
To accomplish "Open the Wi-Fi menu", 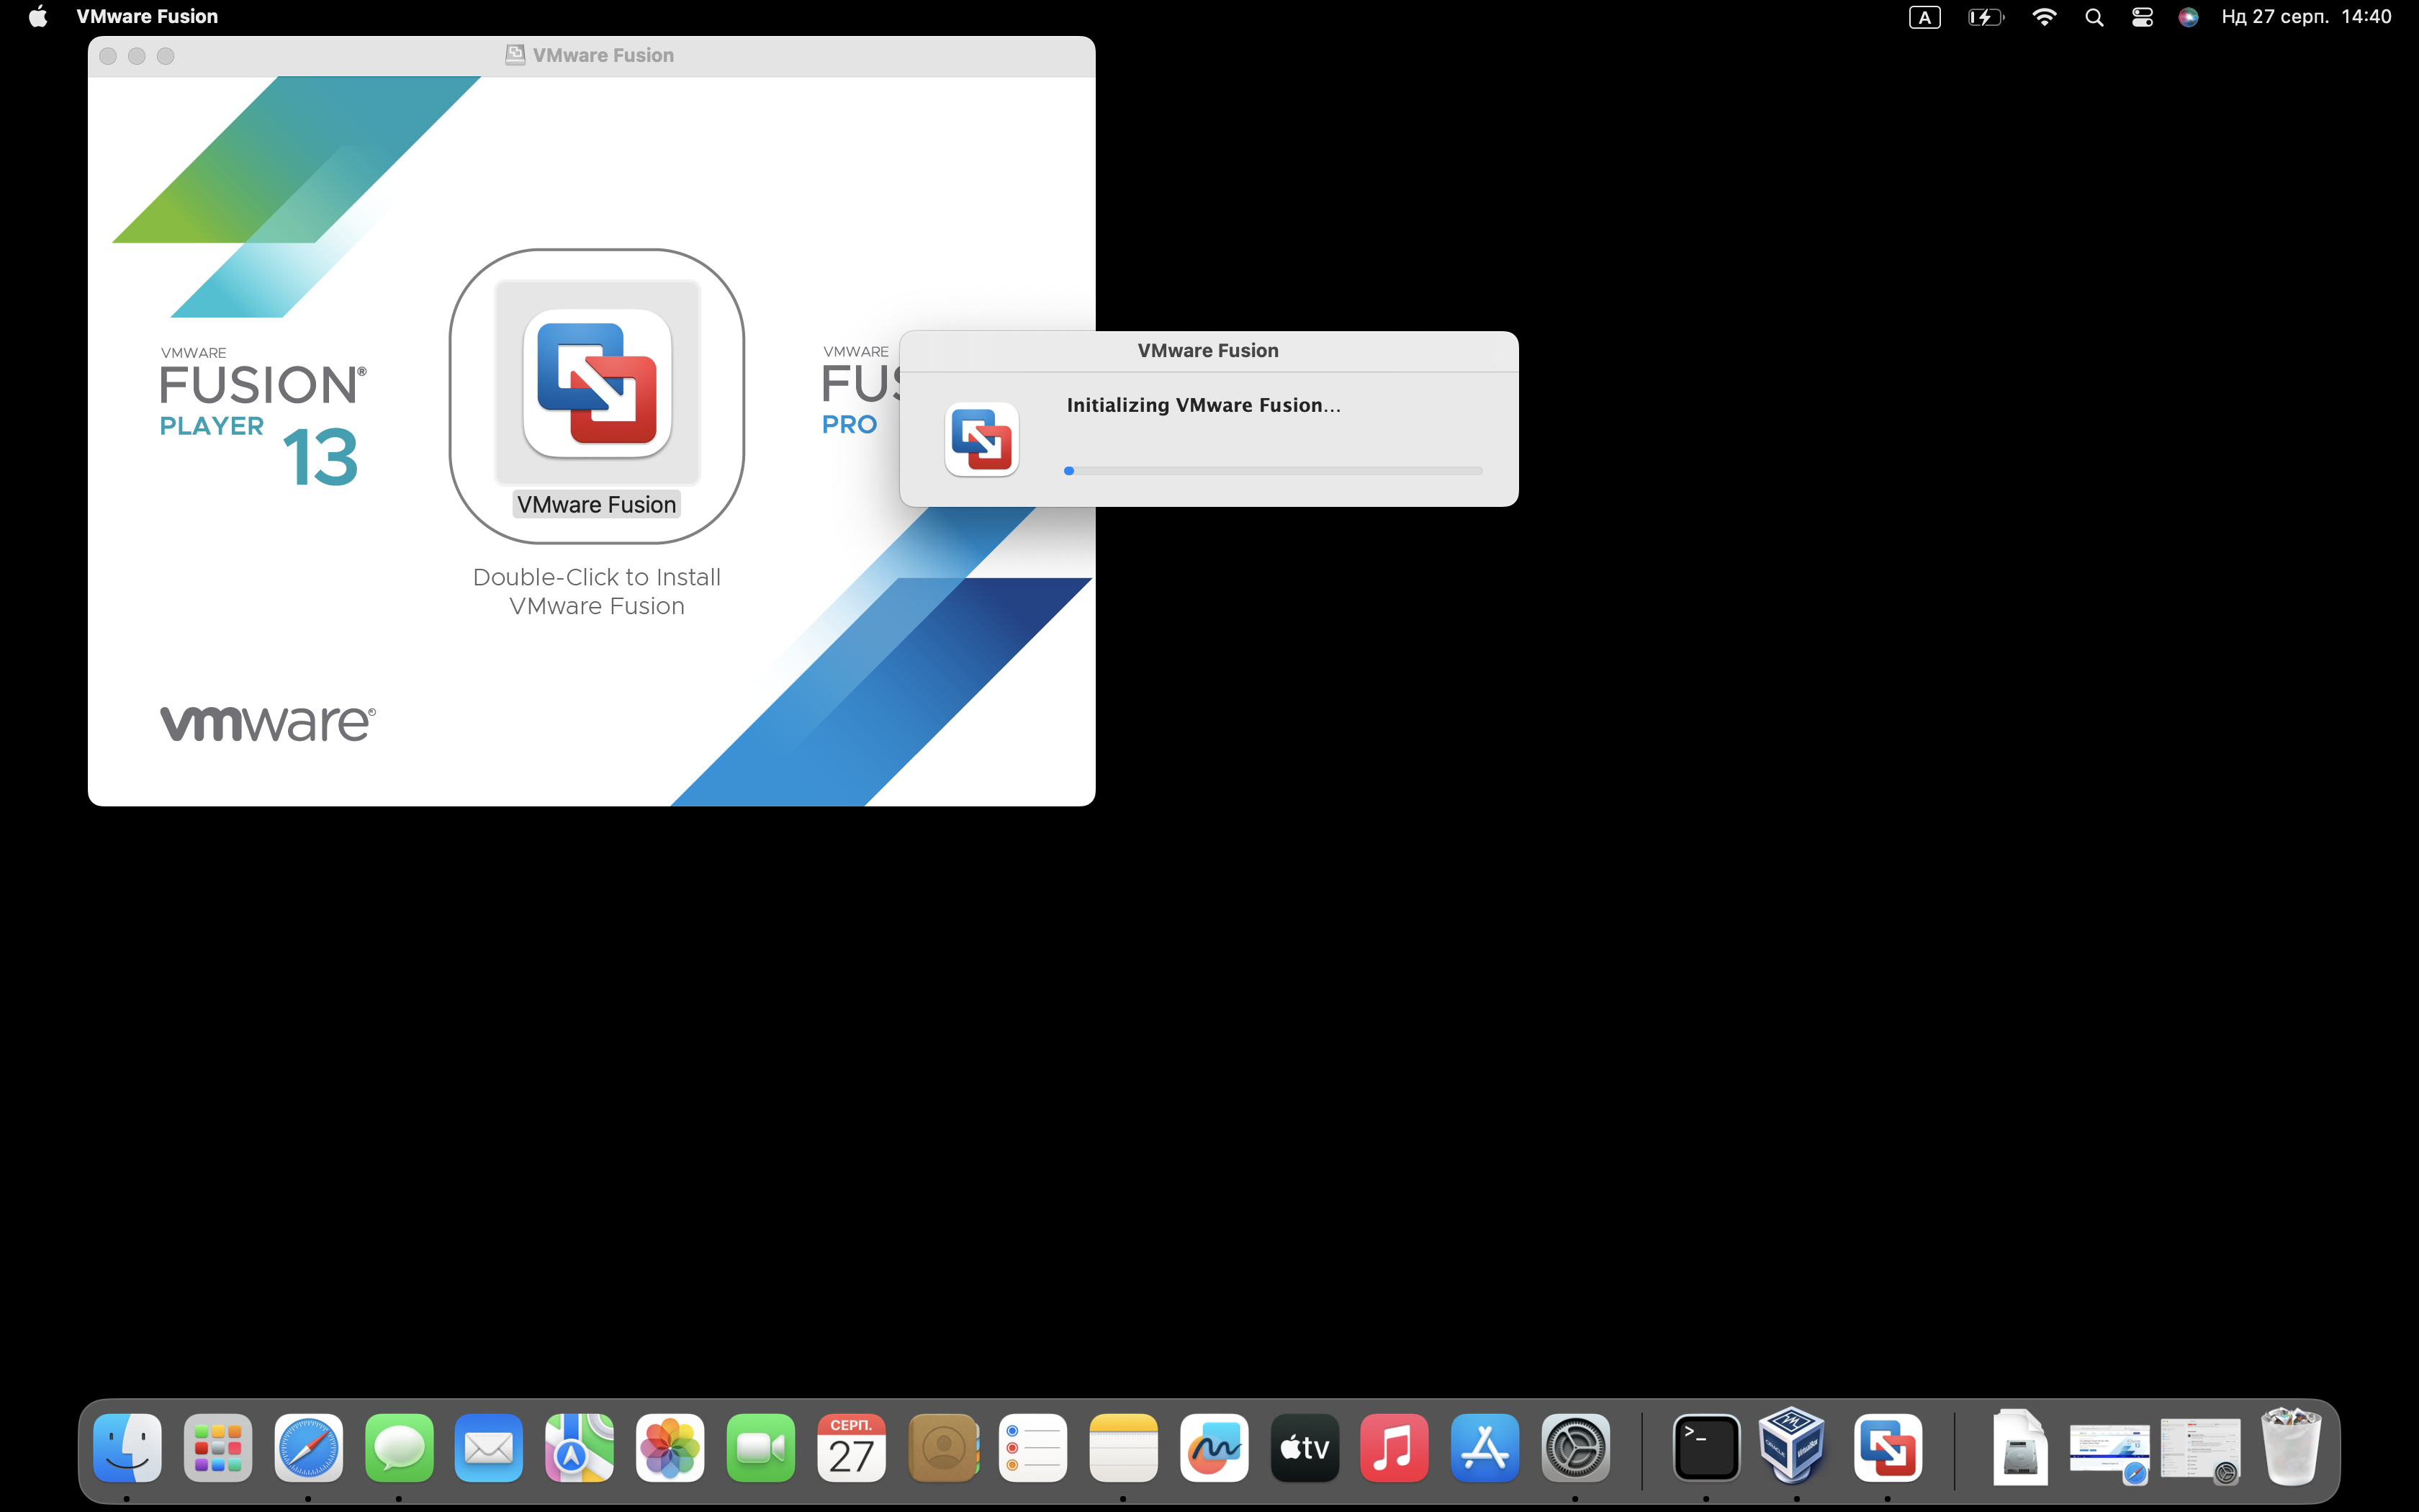I will click(x=2044, y=17).
